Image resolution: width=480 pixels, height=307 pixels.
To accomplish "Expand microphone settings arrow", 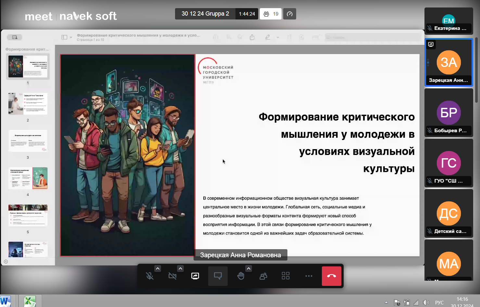I will click(158, 268).
